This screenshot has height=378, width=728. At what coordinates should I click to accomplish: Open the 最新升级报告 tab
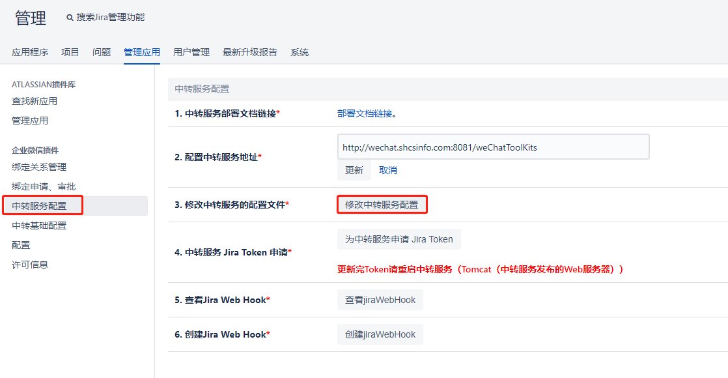[250, 52]
